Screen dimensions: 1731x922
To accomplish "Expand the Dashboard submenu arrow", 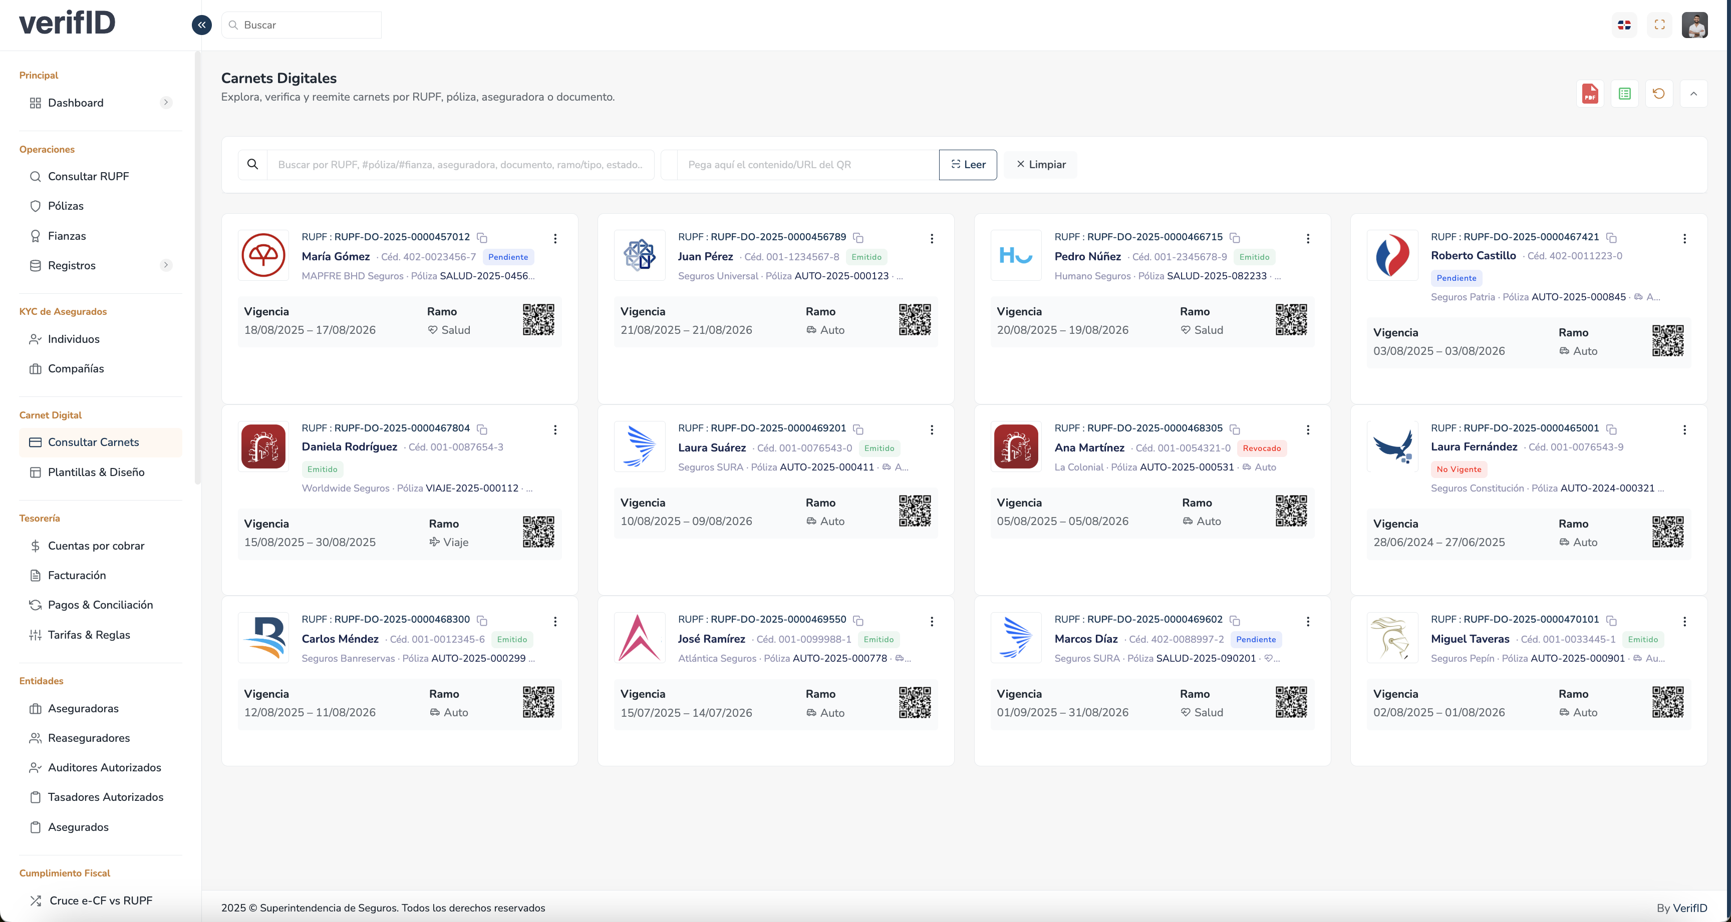I will click(x=166, y=103).
